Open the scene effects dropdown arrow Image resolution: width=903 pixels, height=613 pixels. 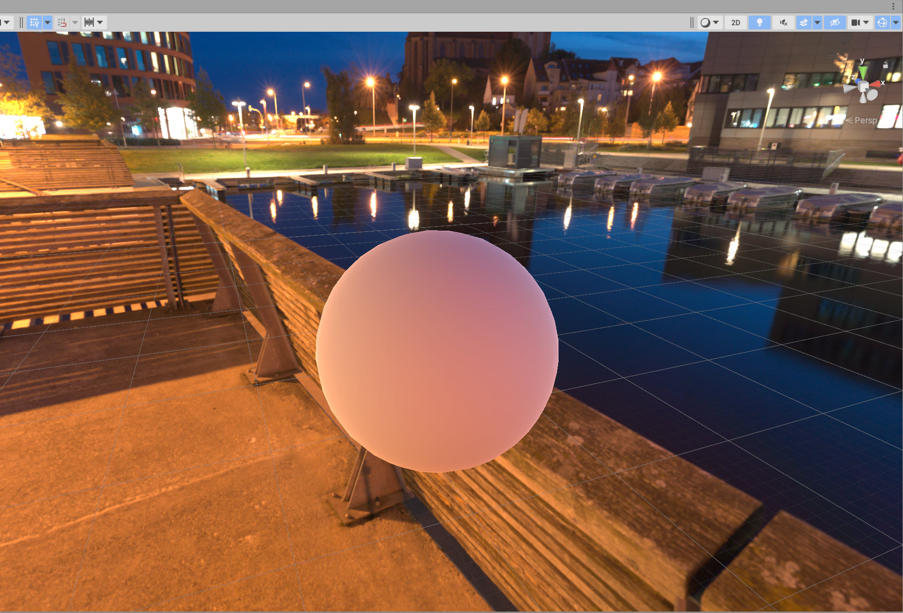[x=817, y=22]
